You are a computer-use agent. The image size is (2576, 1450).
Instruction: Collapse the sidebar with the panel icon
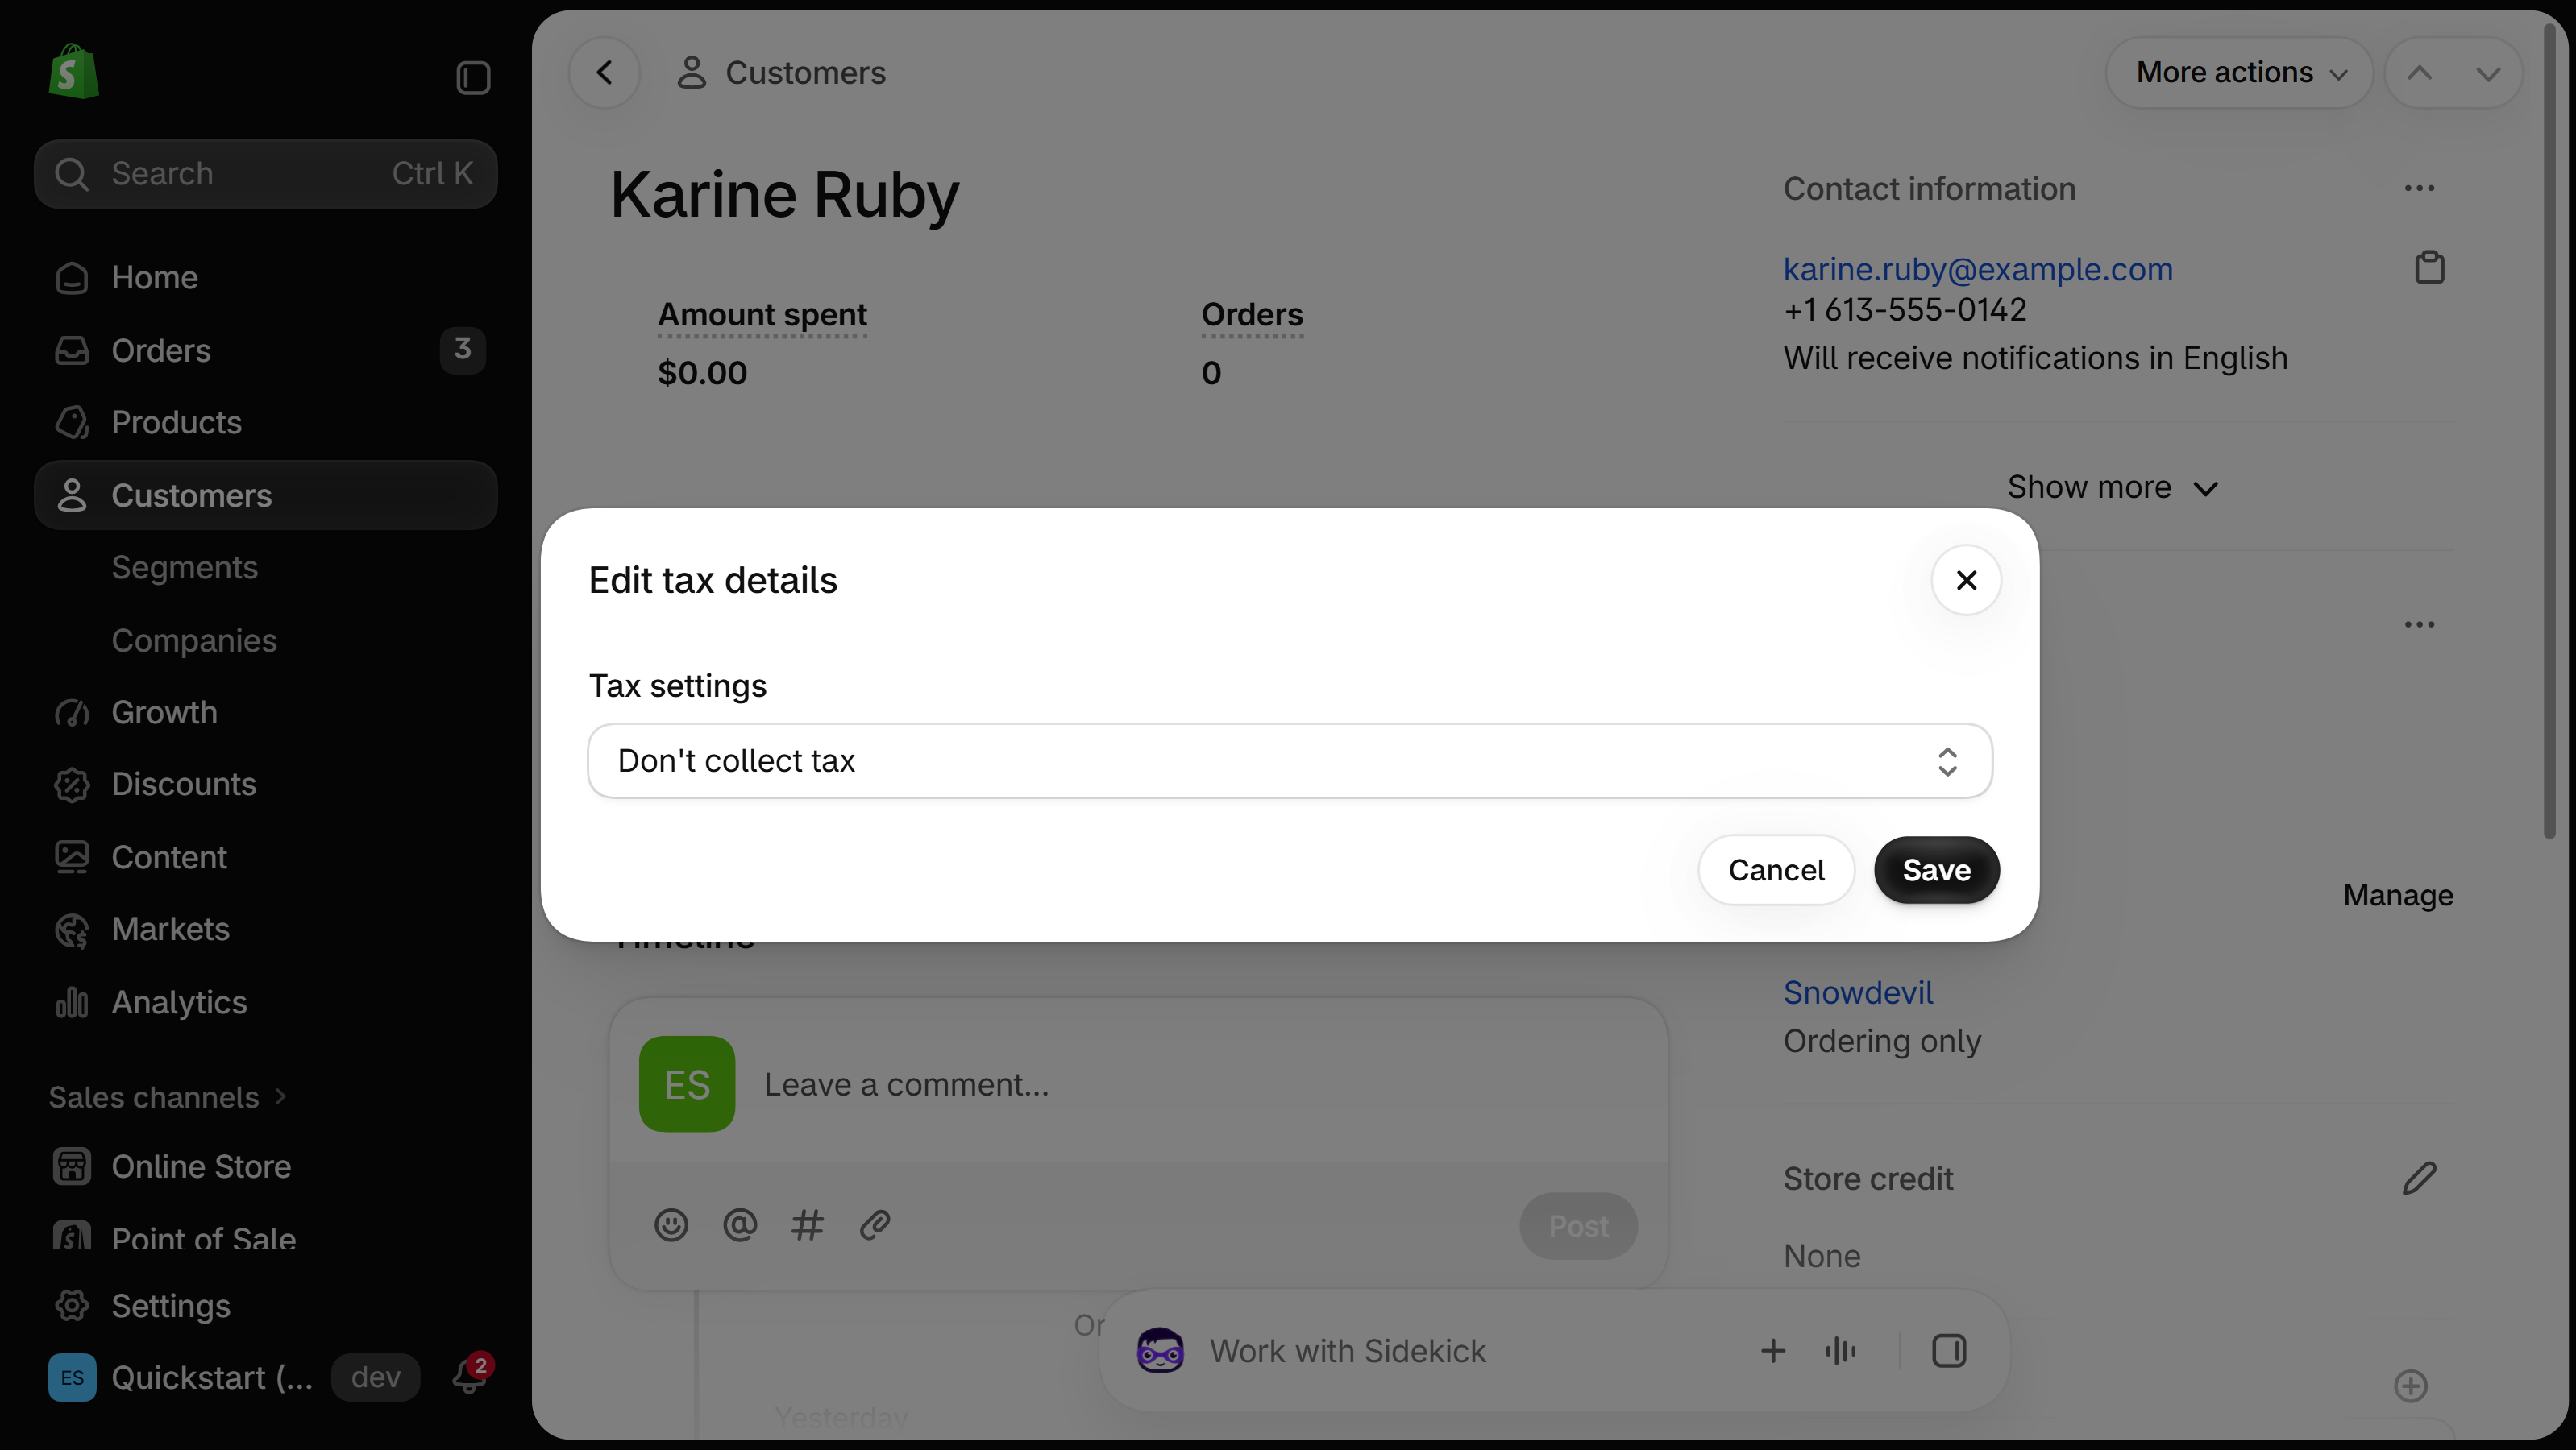tap(473, 77)
